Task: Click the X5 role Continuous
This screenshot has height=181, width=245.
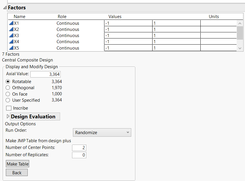Action: pos(68,48)
